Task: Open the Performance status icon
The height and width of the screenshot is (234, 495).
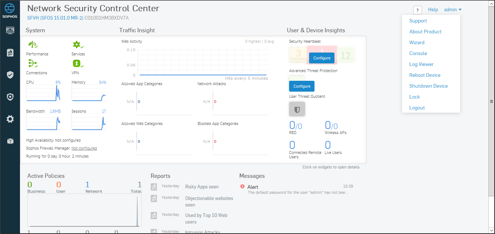Action: coord(33,45)
